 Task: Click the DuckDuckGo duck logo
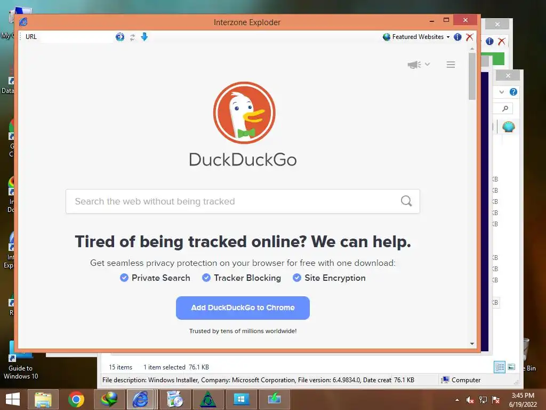point(244,113)
